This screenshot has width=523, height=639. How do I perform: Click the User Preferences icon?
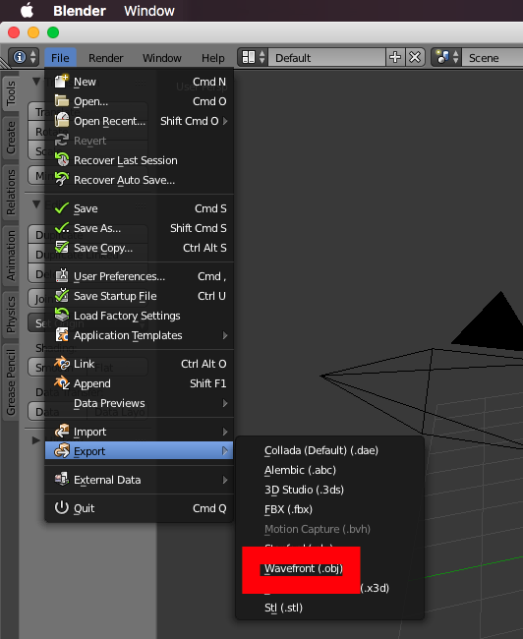(62, 276)
